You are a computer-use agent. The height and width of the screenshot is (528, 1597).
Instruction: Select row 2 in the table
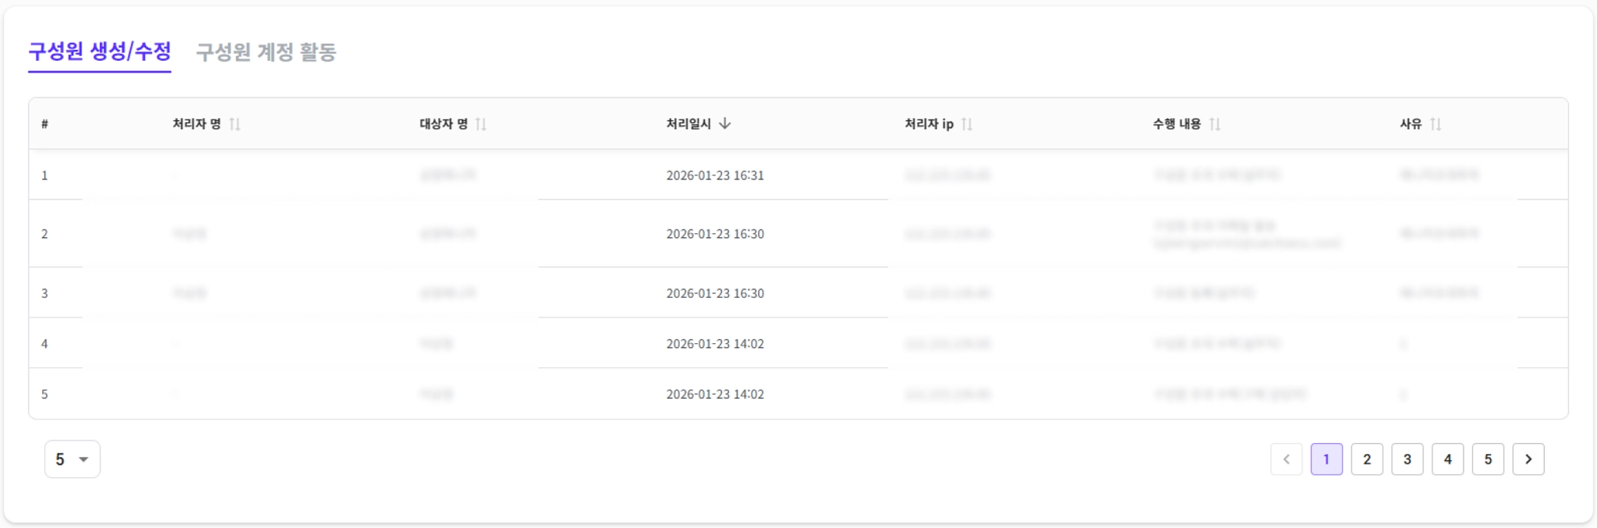coord(714,234)
